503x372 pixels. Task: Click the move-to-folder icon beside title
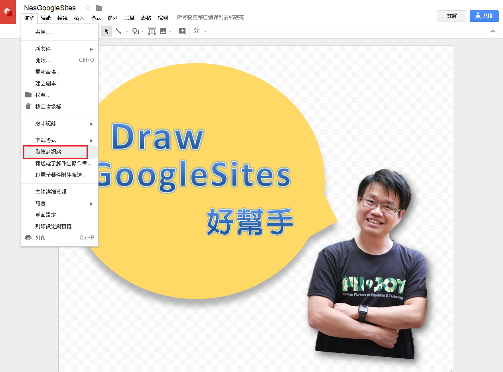pos(99,8)
